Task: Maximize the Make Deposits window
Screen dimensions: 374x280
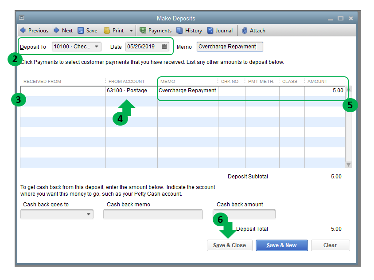Action: (340, 18)
